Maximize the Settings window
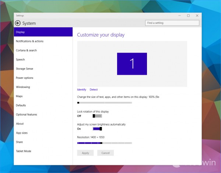 [188, 15]
